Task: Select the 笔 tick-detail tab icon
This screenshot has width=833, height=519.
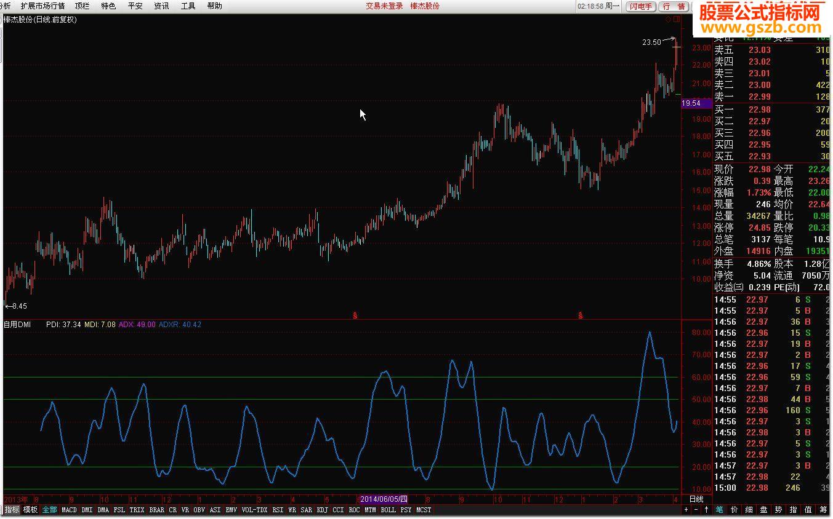Action: tap(720, 510)
